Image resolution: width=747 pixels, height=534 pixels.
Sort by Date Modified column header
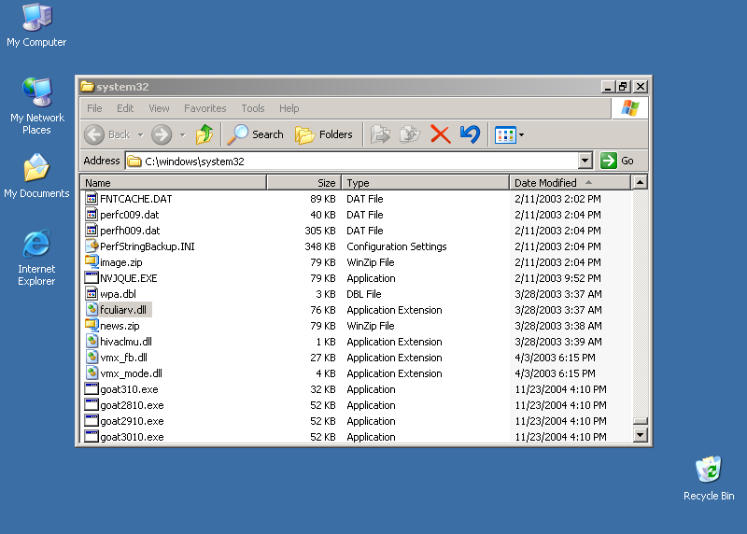pos(571,182)
